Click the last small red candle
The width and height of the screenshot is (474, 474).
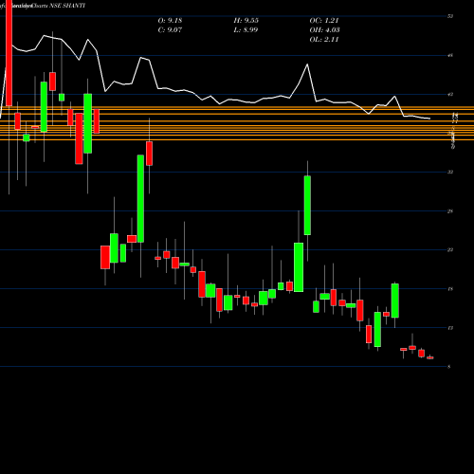[430, 357]
